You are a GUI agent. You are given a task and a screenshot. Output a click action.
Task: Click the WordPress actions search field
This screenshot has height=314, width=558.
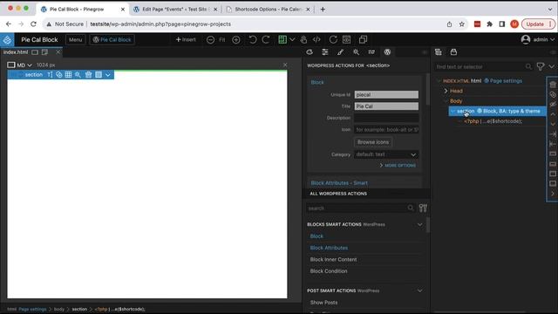[360, 208]
